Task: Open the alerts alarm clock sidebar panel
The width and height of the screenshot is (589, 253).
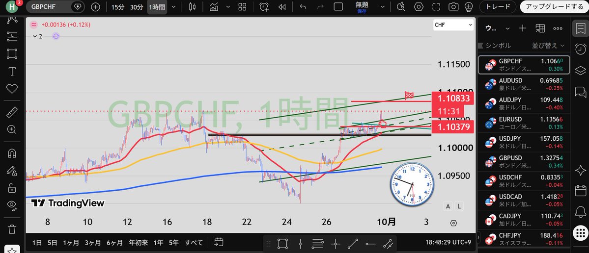Action: (580, 49)
